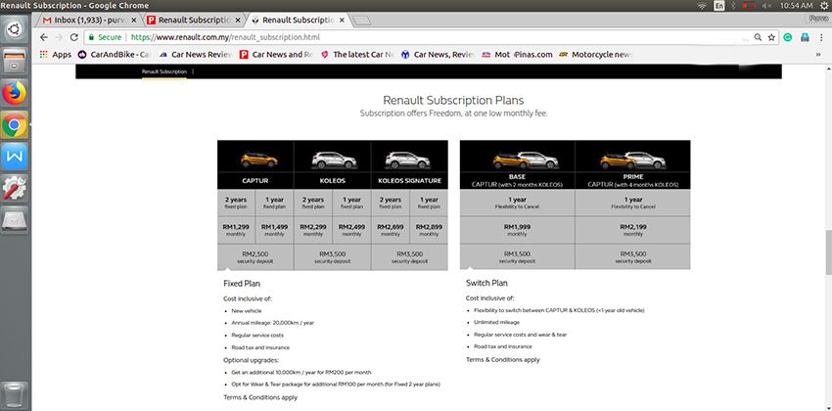This screenshot has width=832, height=411.
Task: Open Chrome's three-dot menu
Action: coord(821,37)
